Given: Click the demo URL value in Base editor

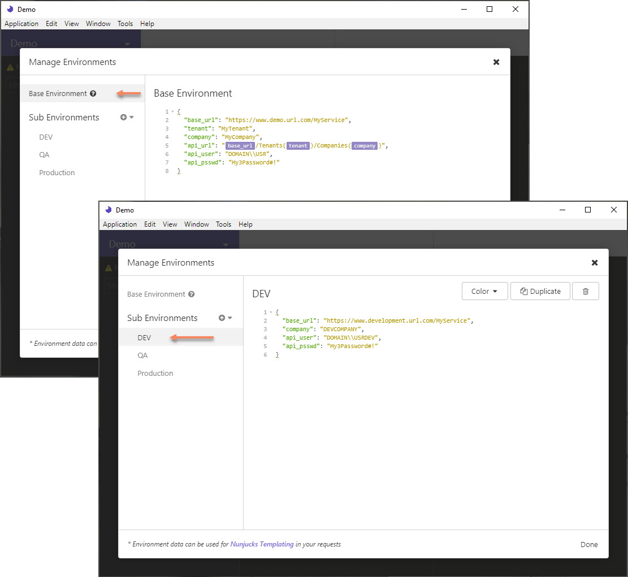Looking at the screenshot, I should (287, 120).
